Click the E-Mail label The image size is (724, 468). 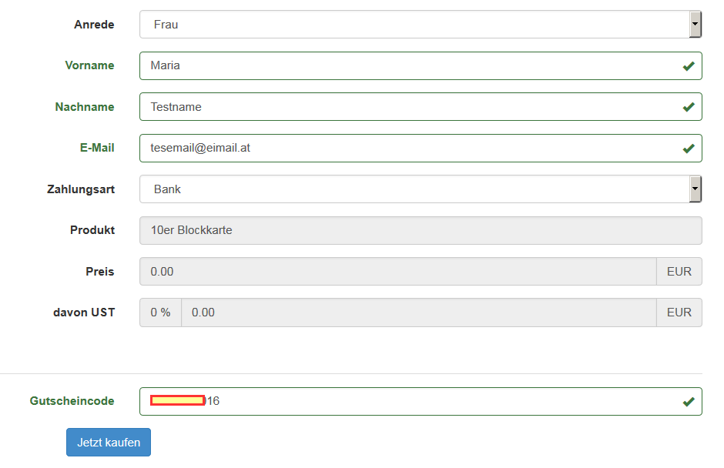[x=97, y=148]
